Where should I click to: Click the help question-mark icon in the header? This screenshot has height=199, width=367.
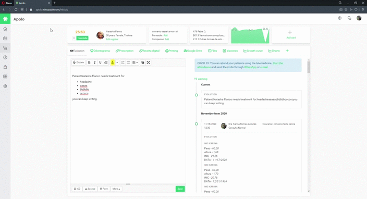pyautogui.click(x=339, y=18)
